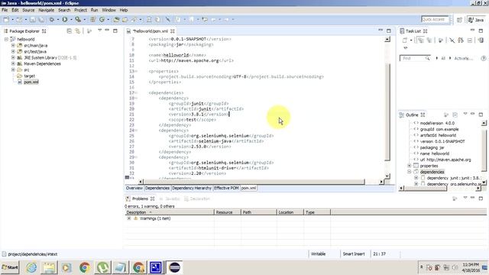
Task: Click Link with Editor in Package Explorer
Action: (77, 31)
